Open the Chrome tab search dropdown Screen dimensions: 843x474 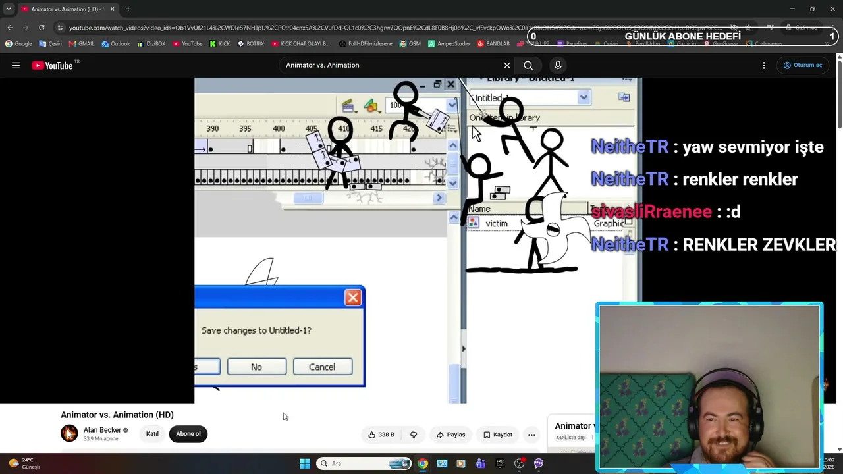coord(9,9)
